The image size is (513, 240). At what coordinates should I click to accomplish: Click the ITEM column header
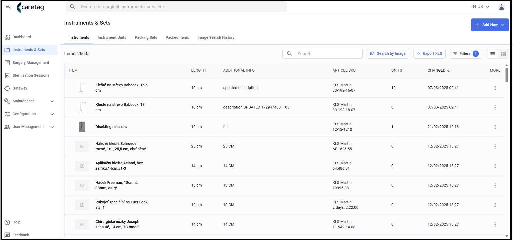point(73,71)
